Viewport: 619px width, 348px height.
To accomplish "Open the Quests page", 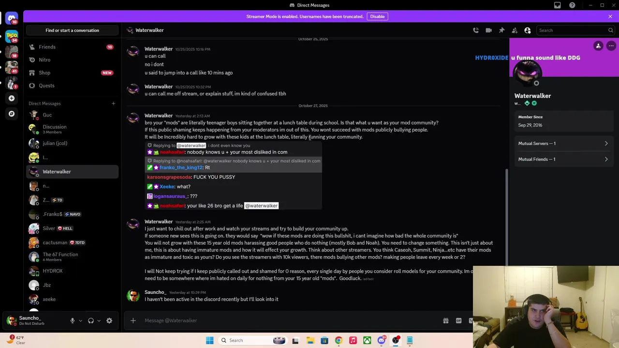I will point(72,86).
